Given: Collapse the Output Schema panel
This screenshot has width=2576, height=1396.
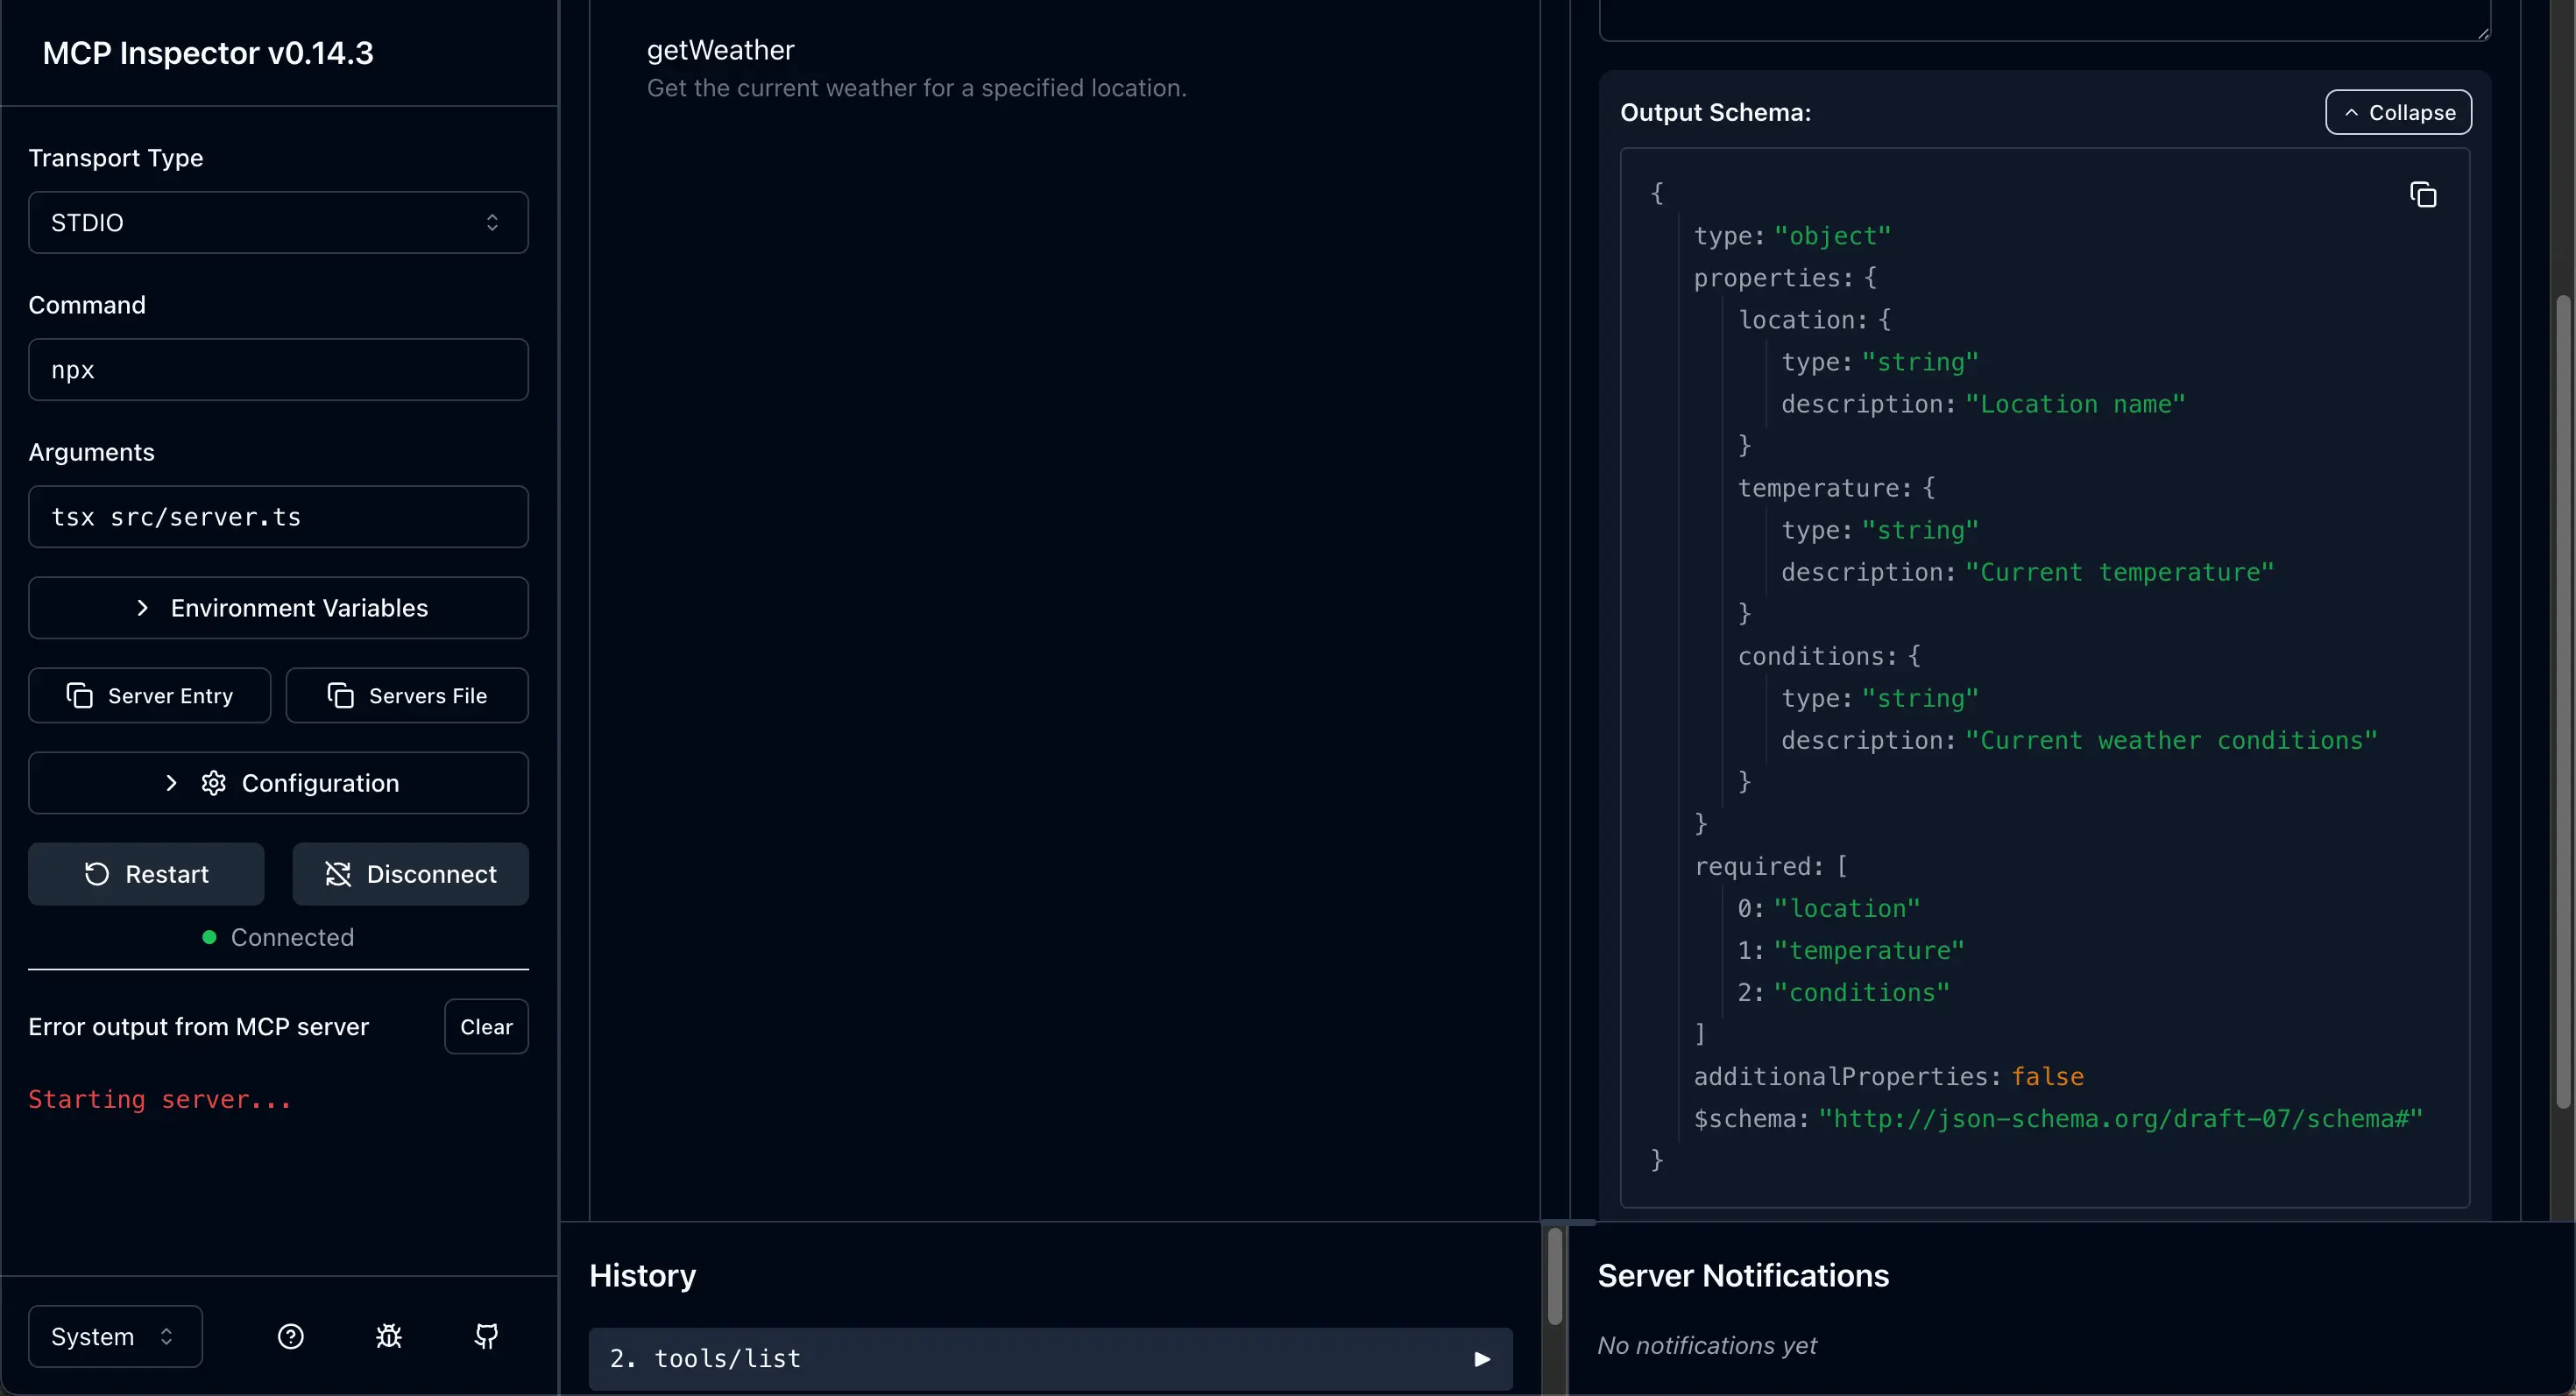Looking at the screenshot, I should point(2398,112).
